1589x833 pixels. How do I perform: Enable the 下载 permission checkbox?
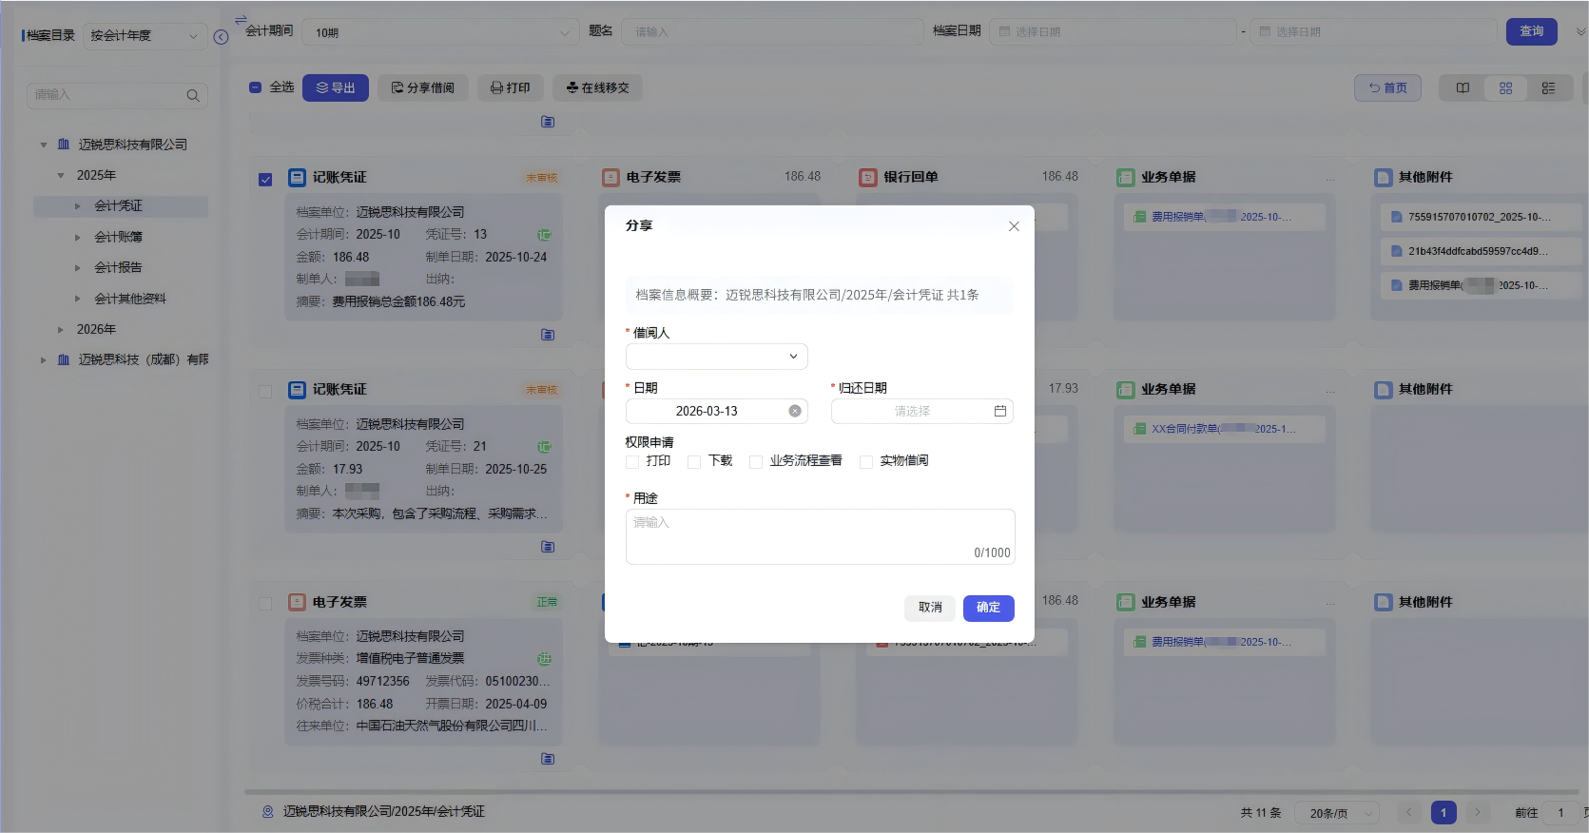(x=694, y=462)
